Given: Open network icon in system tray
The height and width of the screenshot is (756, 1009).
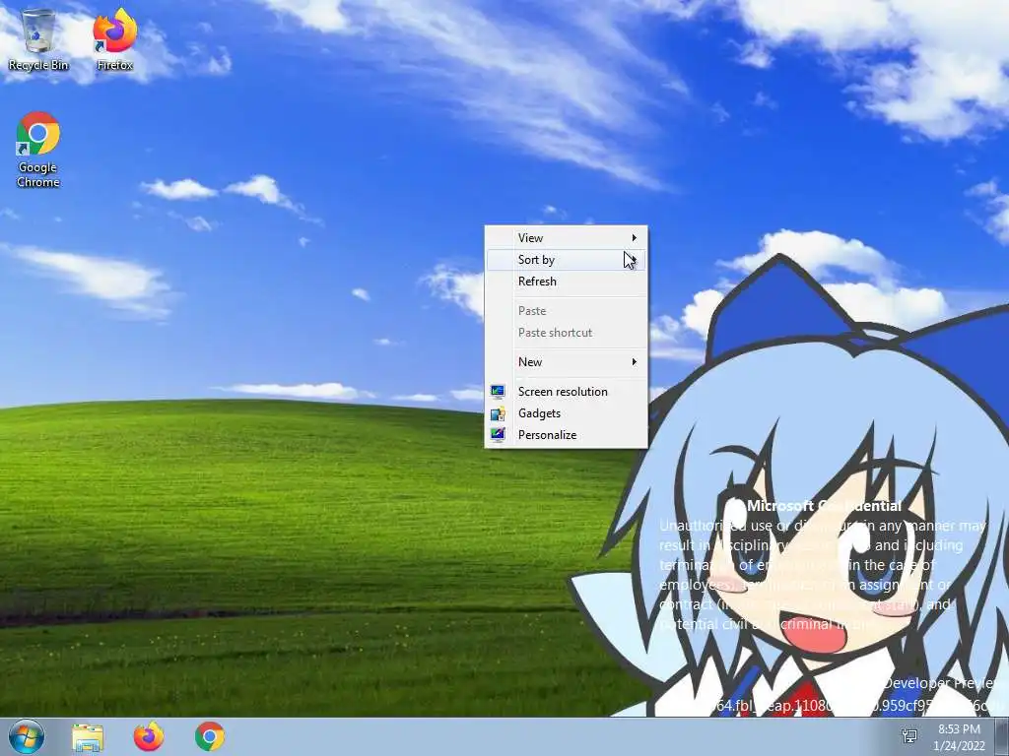Looking at the screenshot, I should 909,736.
